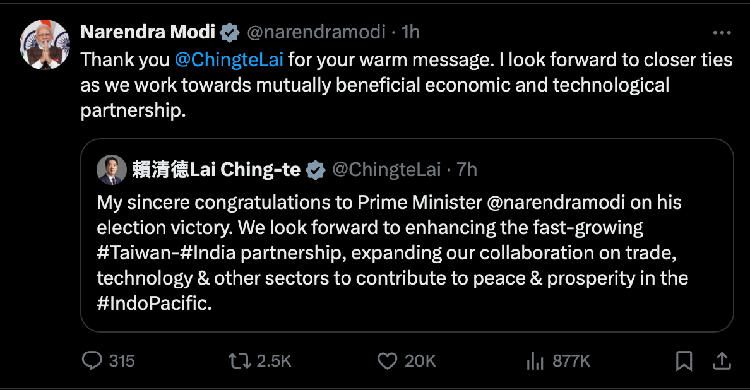
Task: Open the tweet's 1h timestamp
Action: 411,32
